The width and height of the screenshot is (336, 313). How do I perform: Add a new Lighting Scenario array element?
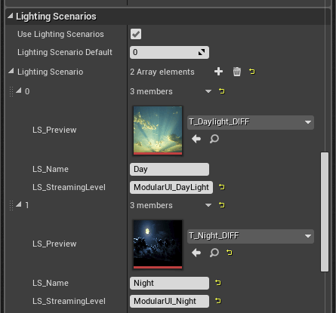[218, 72]
